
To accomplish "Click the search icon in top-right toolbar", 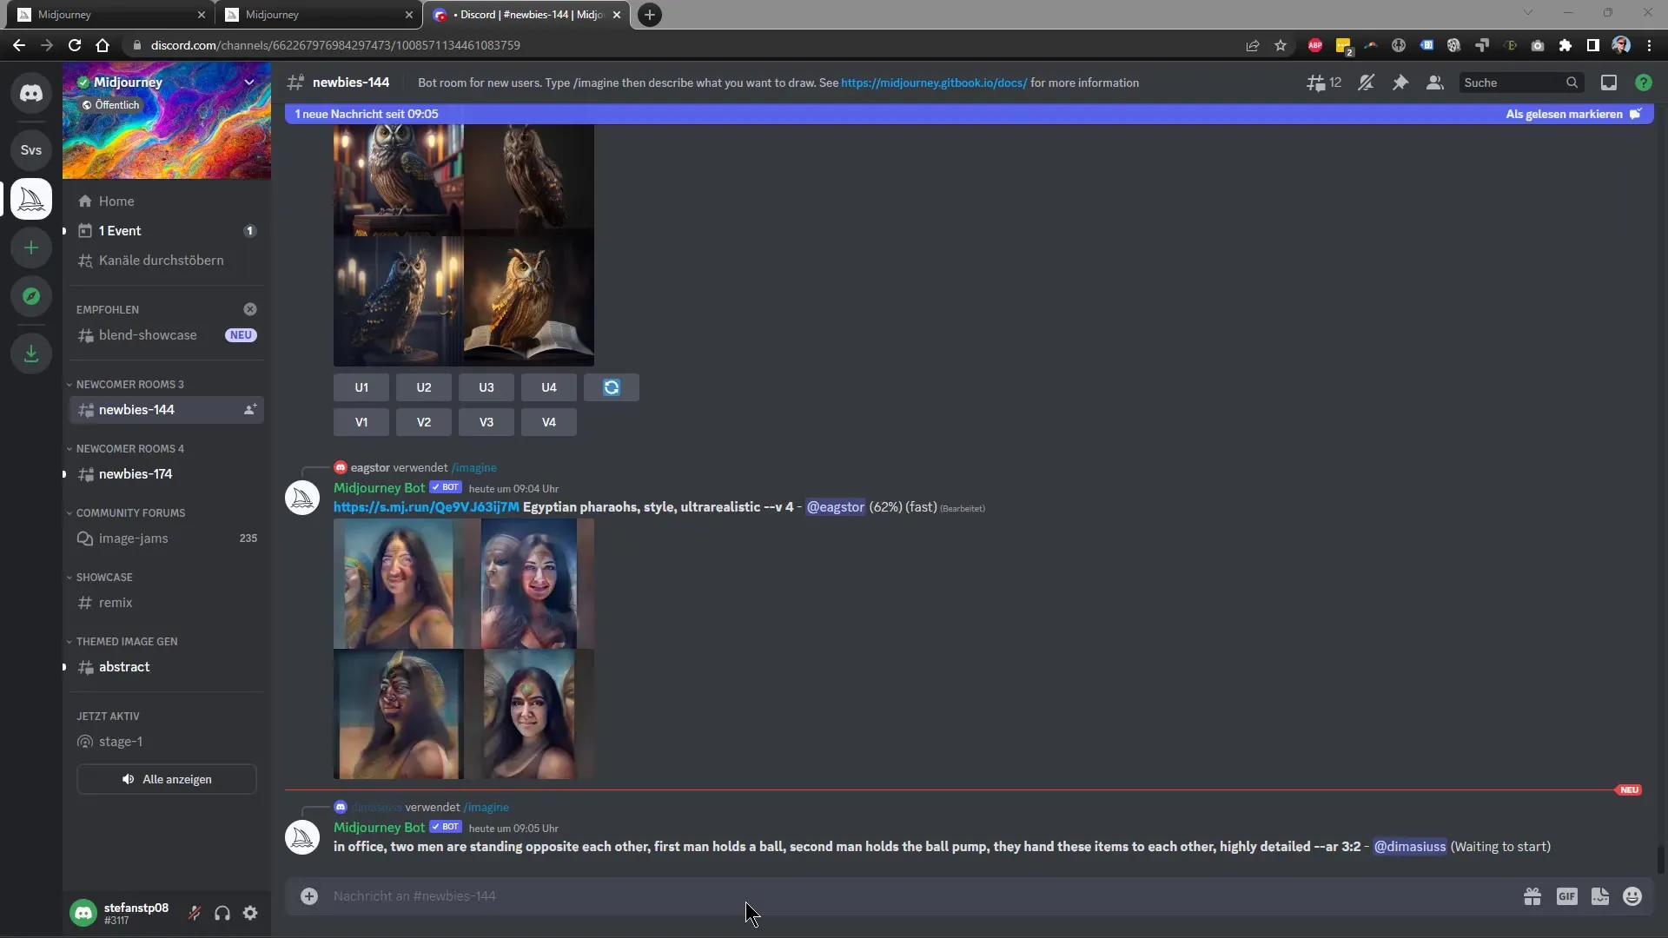I will (x=1572, y=82).
